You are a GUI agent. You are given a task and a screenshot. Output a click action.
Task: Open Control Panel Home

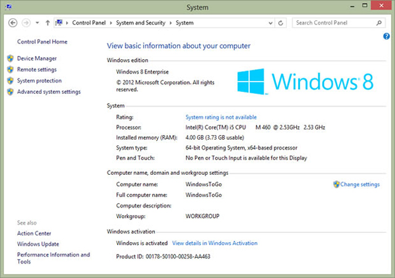(x=42, y=42)
